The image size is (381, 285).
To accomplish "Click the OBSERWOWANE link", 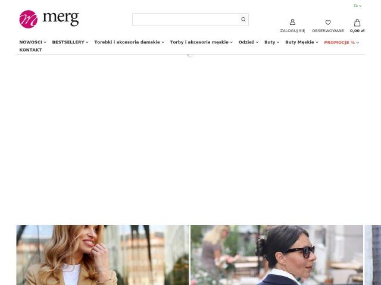I will 328,31.
